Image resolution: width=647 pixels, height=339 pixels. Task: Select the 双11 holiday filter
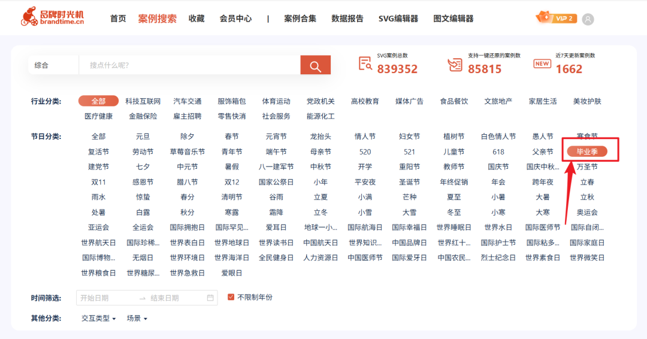(x=99, y=182)
